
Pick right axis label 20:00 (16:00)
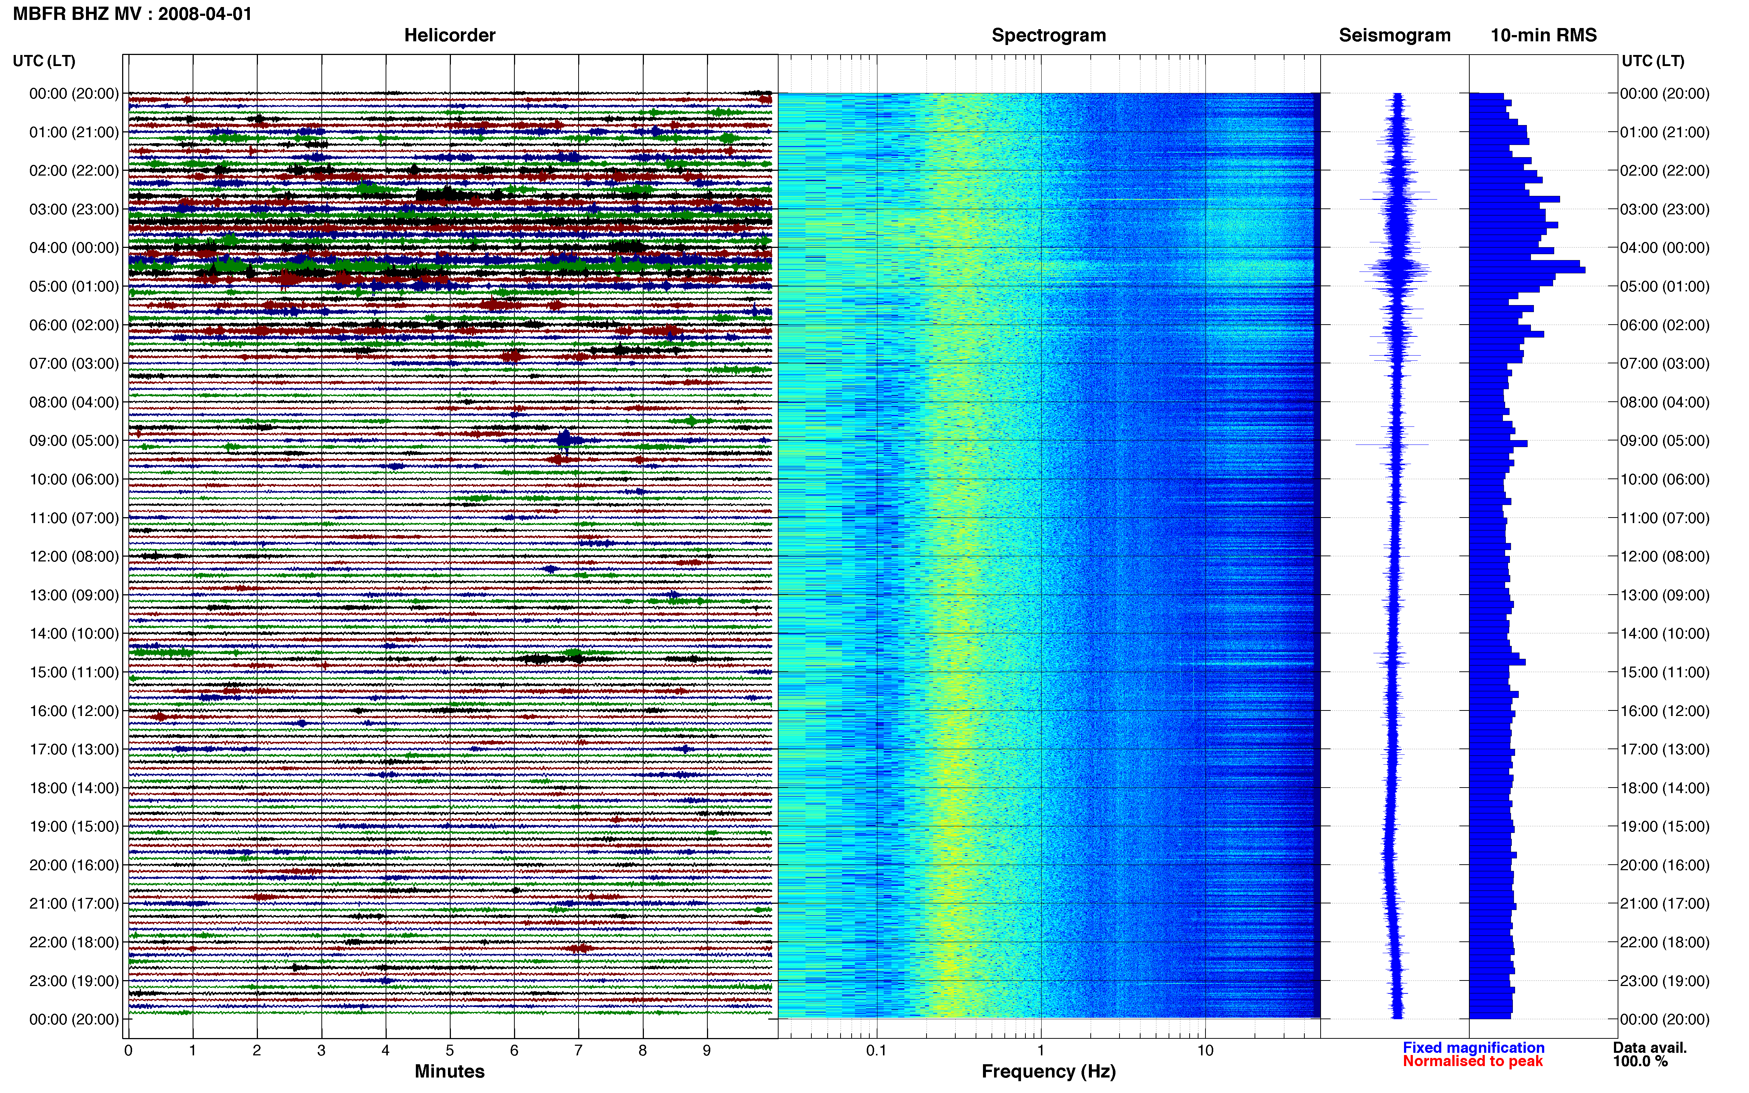[1665, 865]
